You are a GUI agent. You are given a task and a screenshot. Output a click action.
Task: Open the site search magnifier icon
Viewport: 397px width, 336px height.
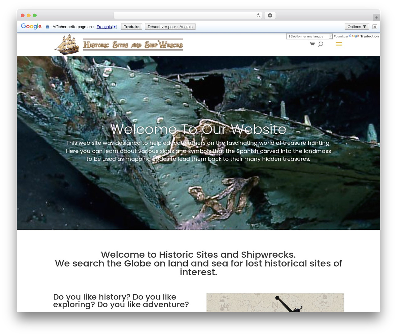321,44
